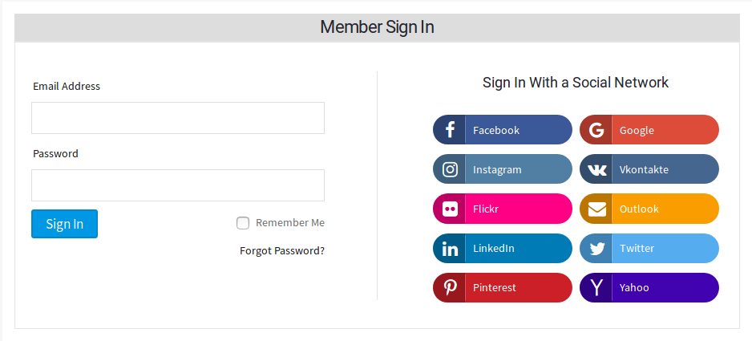The image size is (752, 341).
Task: Click the Vkontakte VK logo icon
Action: [596, 169]
